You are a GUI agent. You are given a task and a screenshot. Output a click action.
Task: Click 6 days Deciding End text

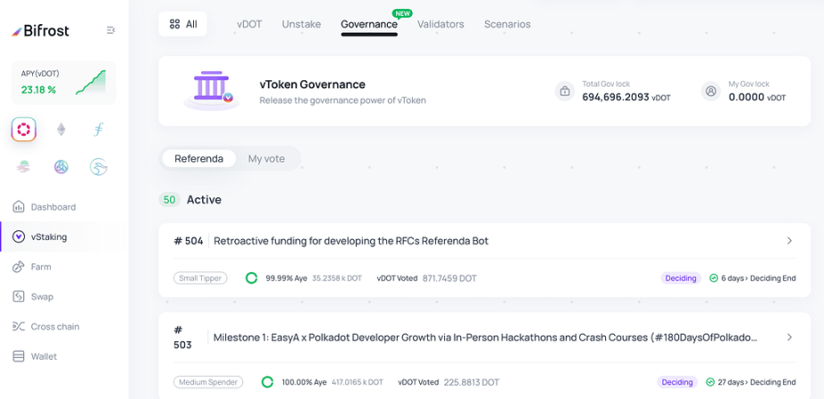(x=758, y=278)
